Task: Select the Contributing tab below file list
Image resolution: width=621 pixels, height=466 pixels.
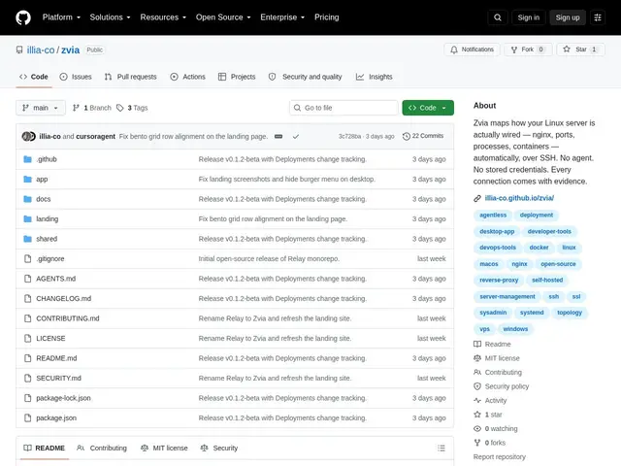Action: [x=102, y=449]
